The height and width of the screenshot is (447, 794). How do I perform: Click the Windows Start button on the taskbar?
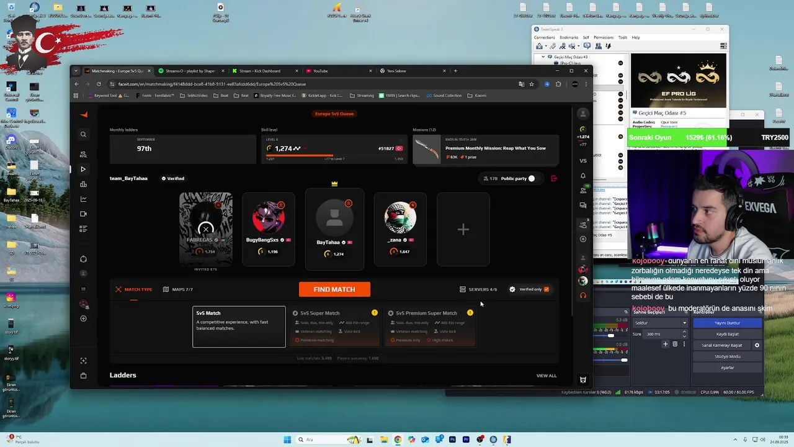click(x=287, y=440)
